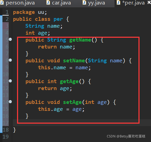Click 'this.age = age;' statement

(61, 109)
